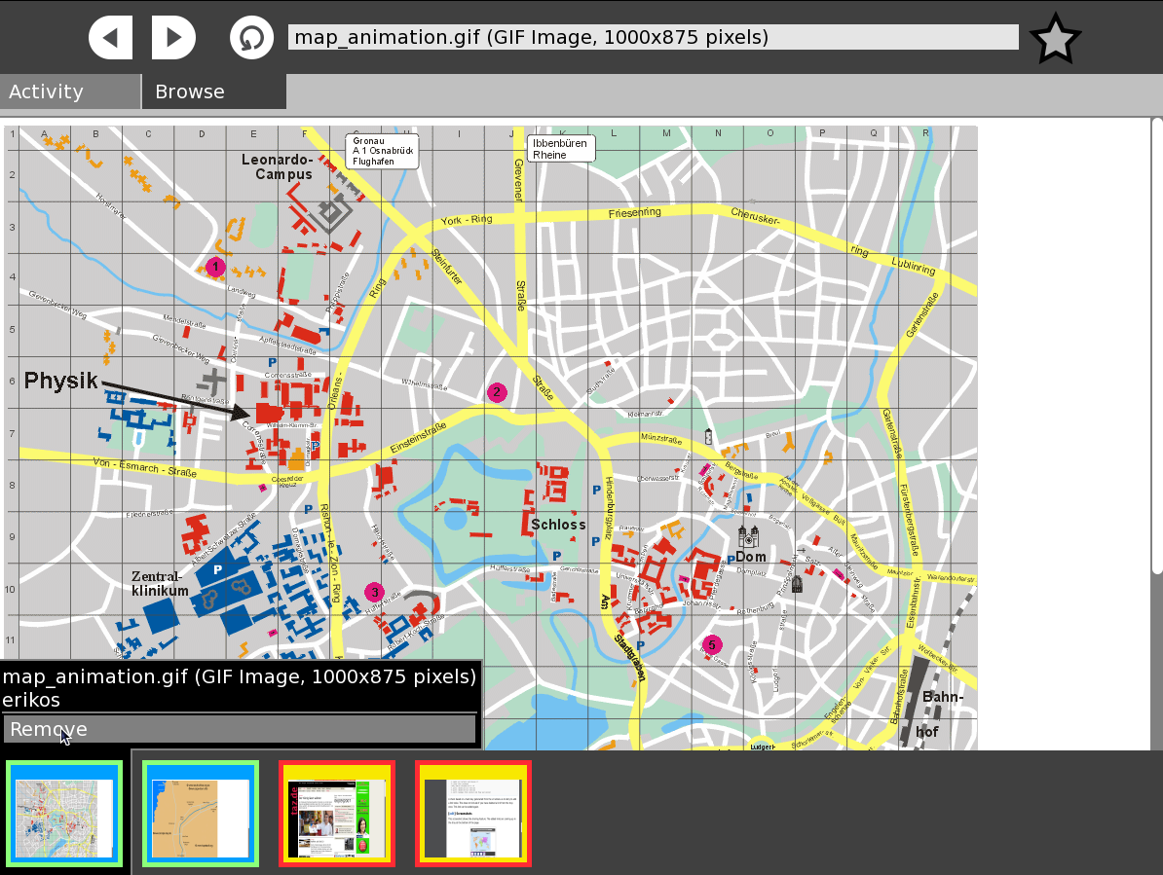Click the Ibbenbüren Rheine callout box
1163x875 pixels.
click(560, 148)
